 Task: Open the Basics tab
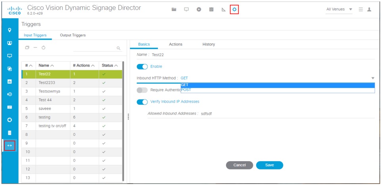tap(144, 44)
